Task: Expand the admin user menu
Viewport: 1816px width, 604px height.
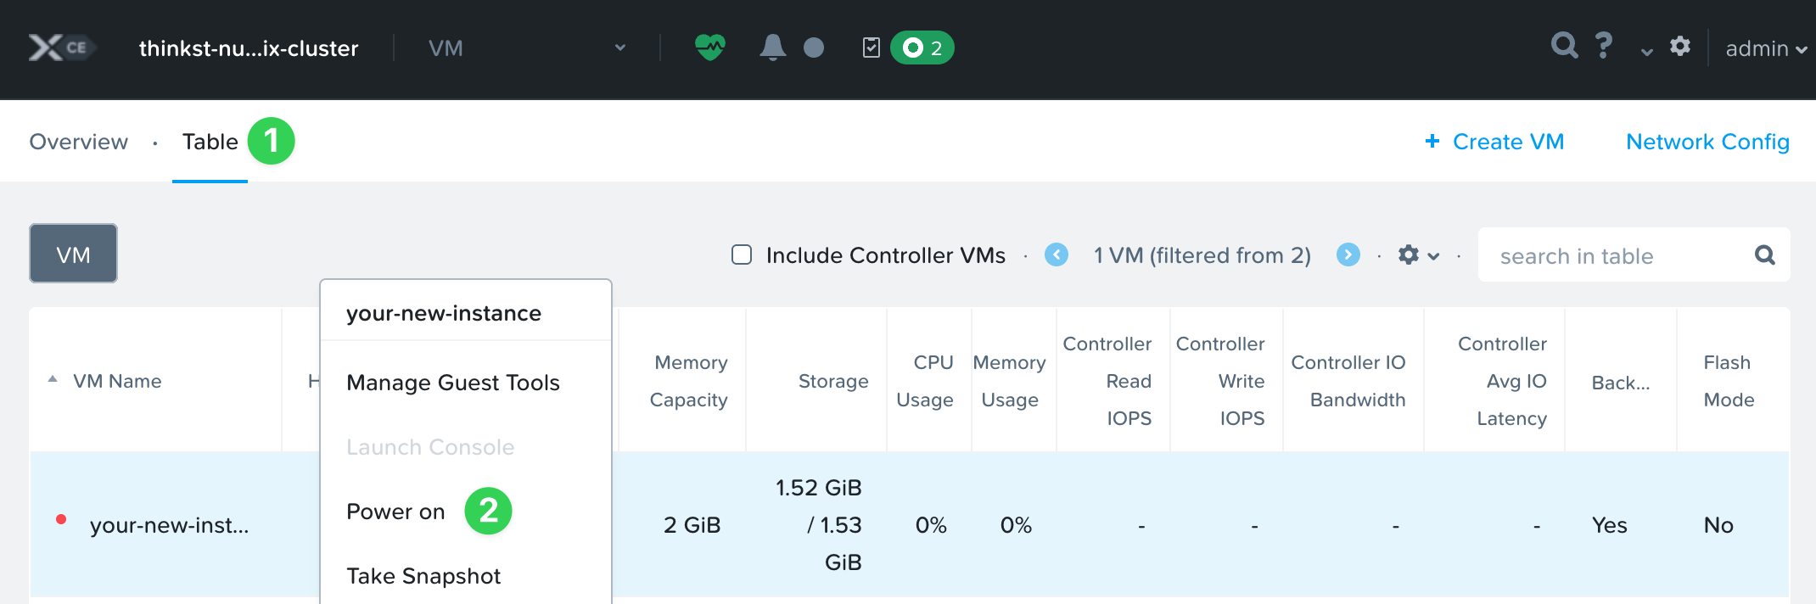Action: pos(1765,49)
